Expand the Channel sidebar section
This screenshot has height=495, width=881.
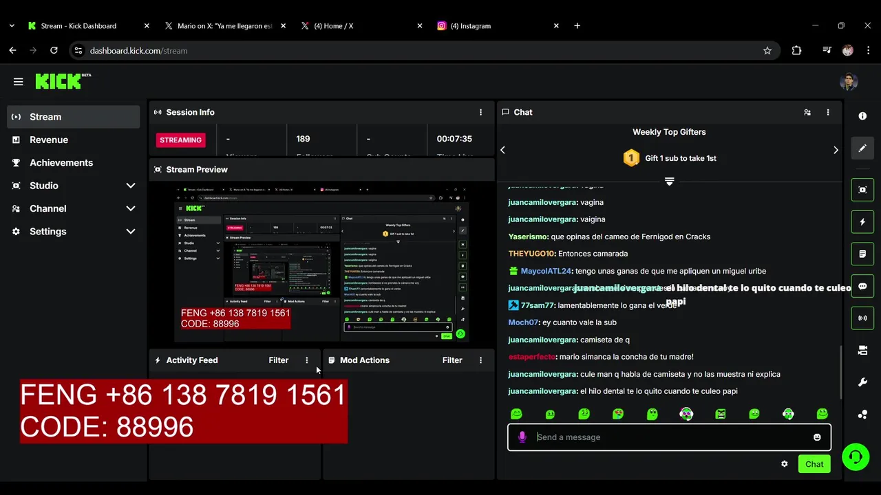click(131, 208)
